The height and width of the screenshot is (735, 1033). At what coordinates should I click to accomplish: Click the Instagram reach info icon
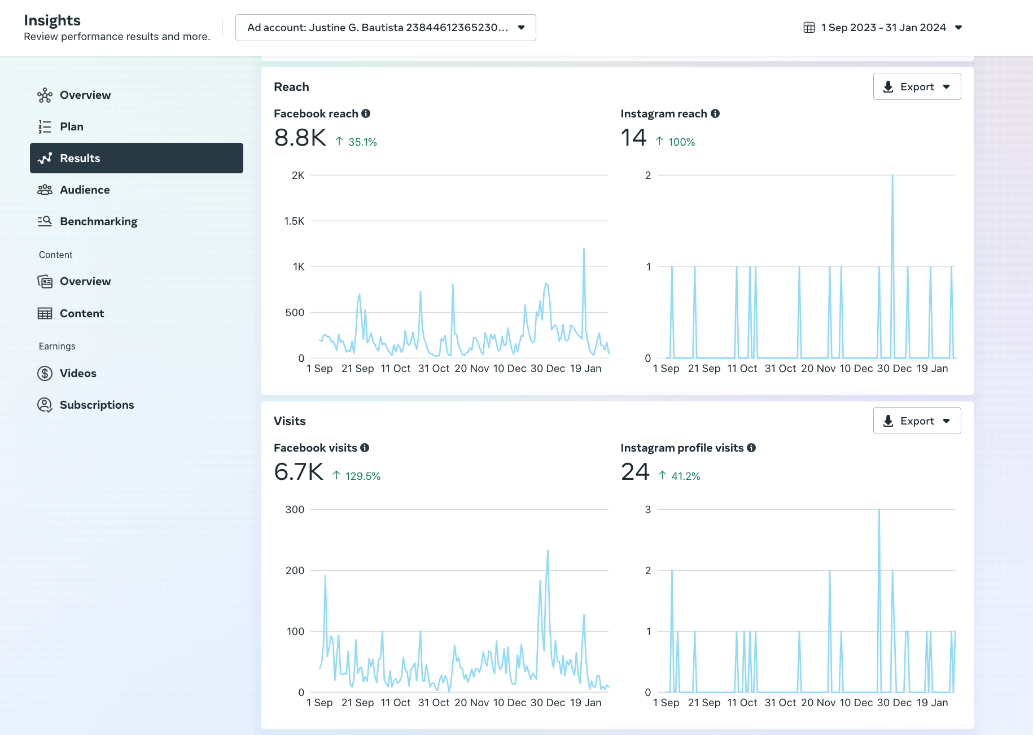coord(715,113)
